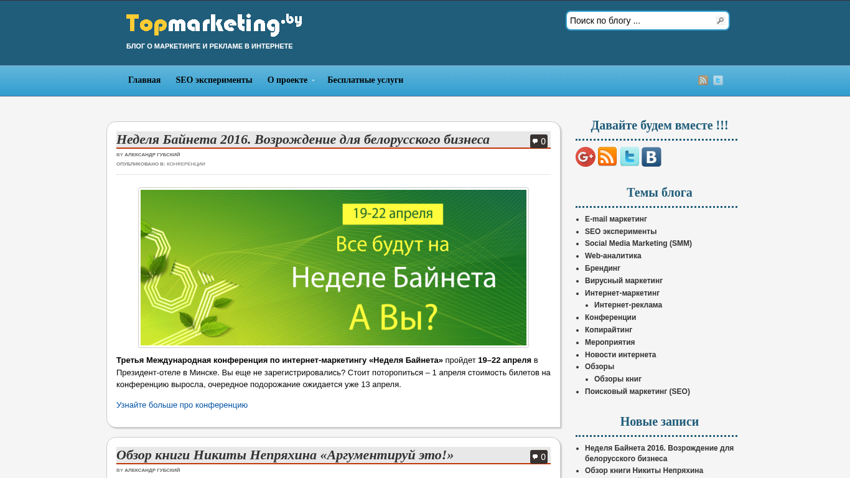
Task: Open RSS feed icon in navigation bar
Action: click(703, 80)
